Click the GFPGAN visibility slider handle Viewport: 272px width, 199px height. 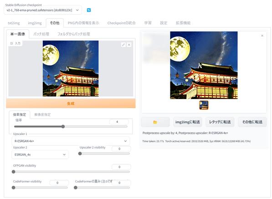point(13,172)
